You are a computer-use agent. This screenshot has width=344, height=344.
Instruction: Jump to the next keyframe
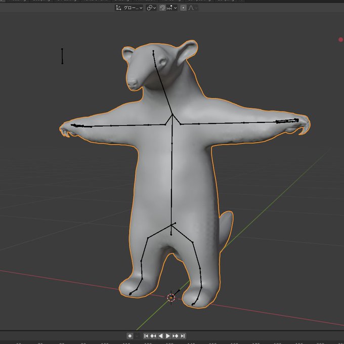coord(176,336)
